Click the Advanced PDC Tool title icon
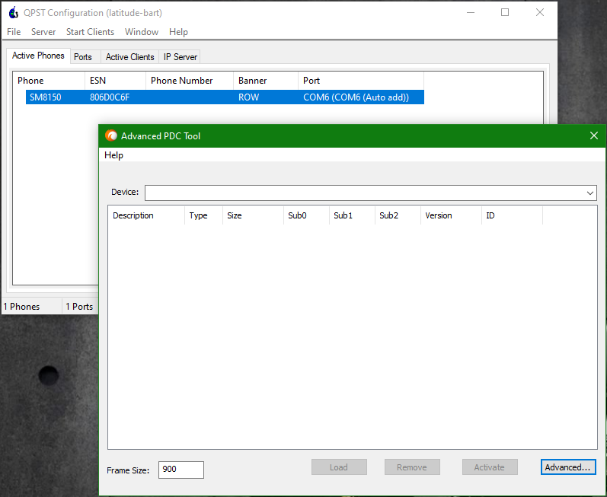 [111, 135]
